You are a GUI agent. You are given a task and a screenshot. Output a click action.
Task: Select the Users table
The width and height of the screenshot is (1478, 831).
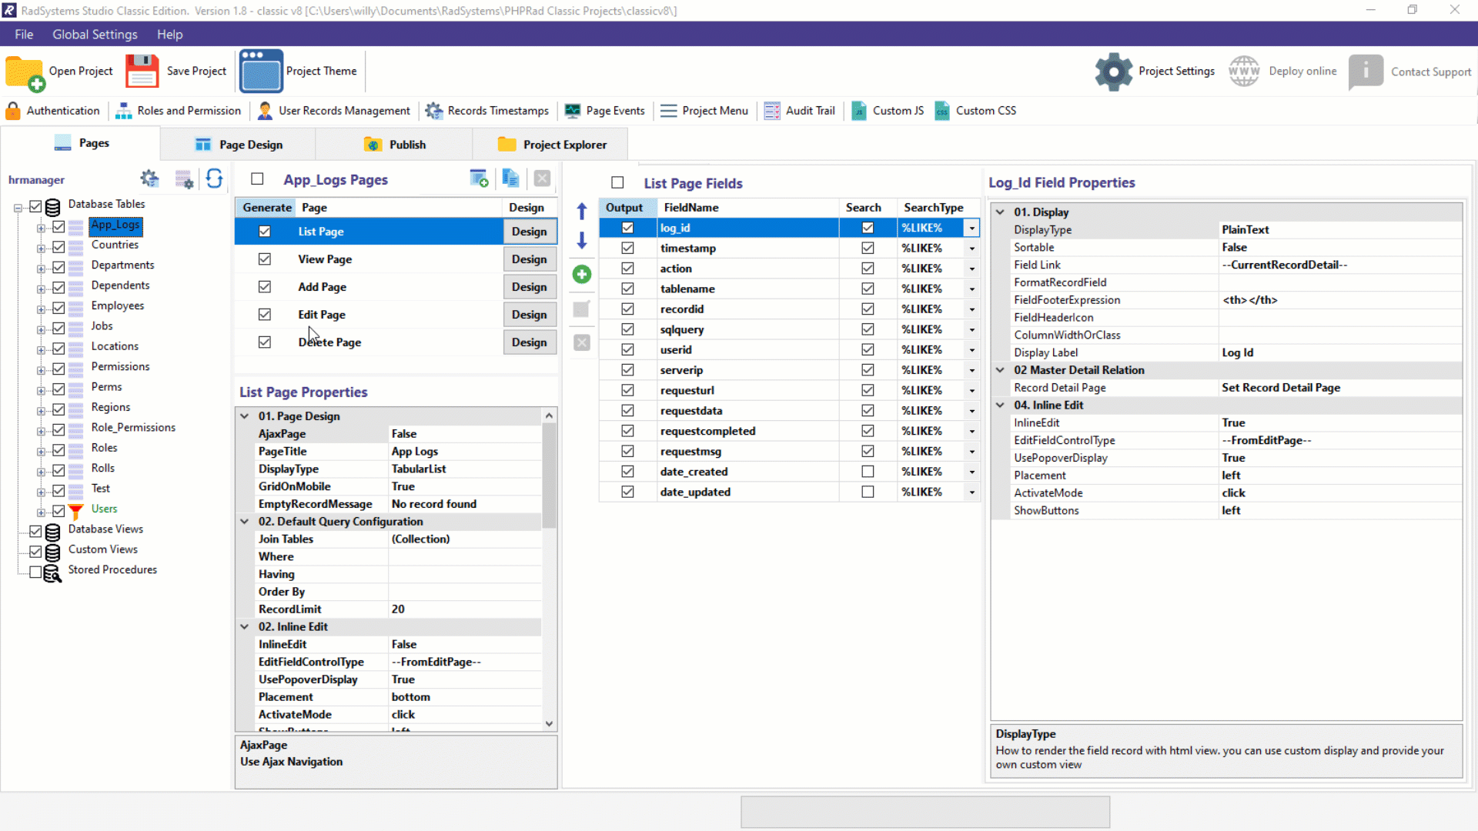coord(104,509)
